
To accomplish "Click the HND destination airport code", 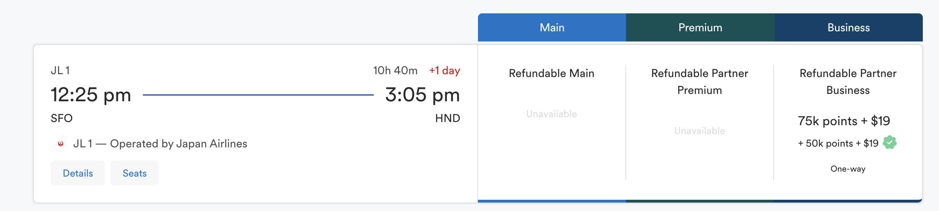I will [x=447, y=118].
